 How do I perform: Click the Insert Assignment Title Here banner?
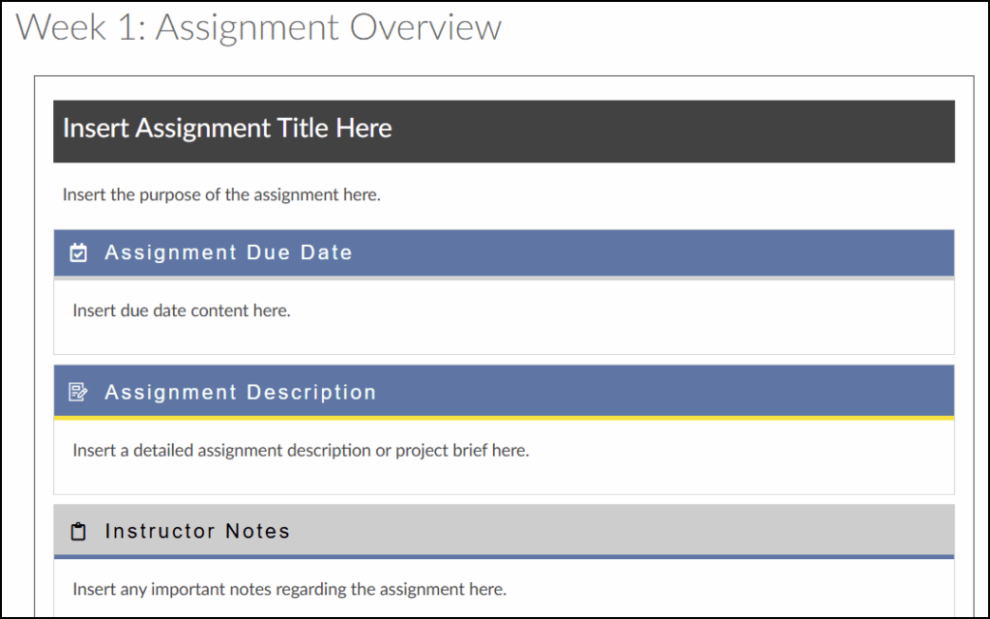503,132
